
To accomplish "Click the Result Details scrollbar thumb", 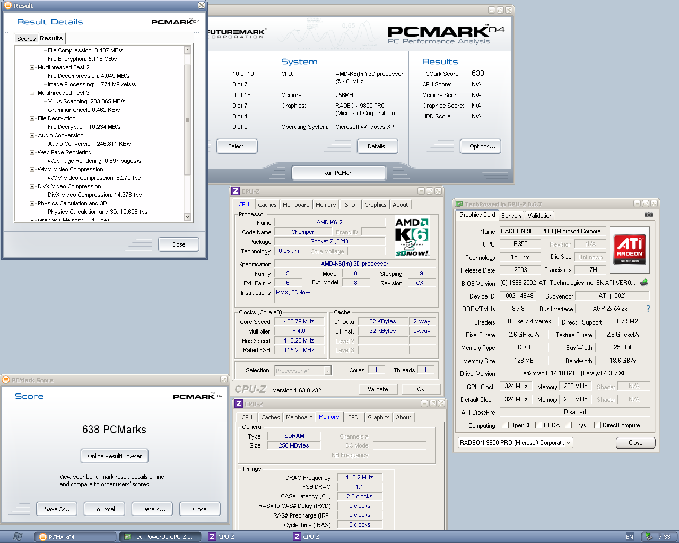I will pos(187,120).
